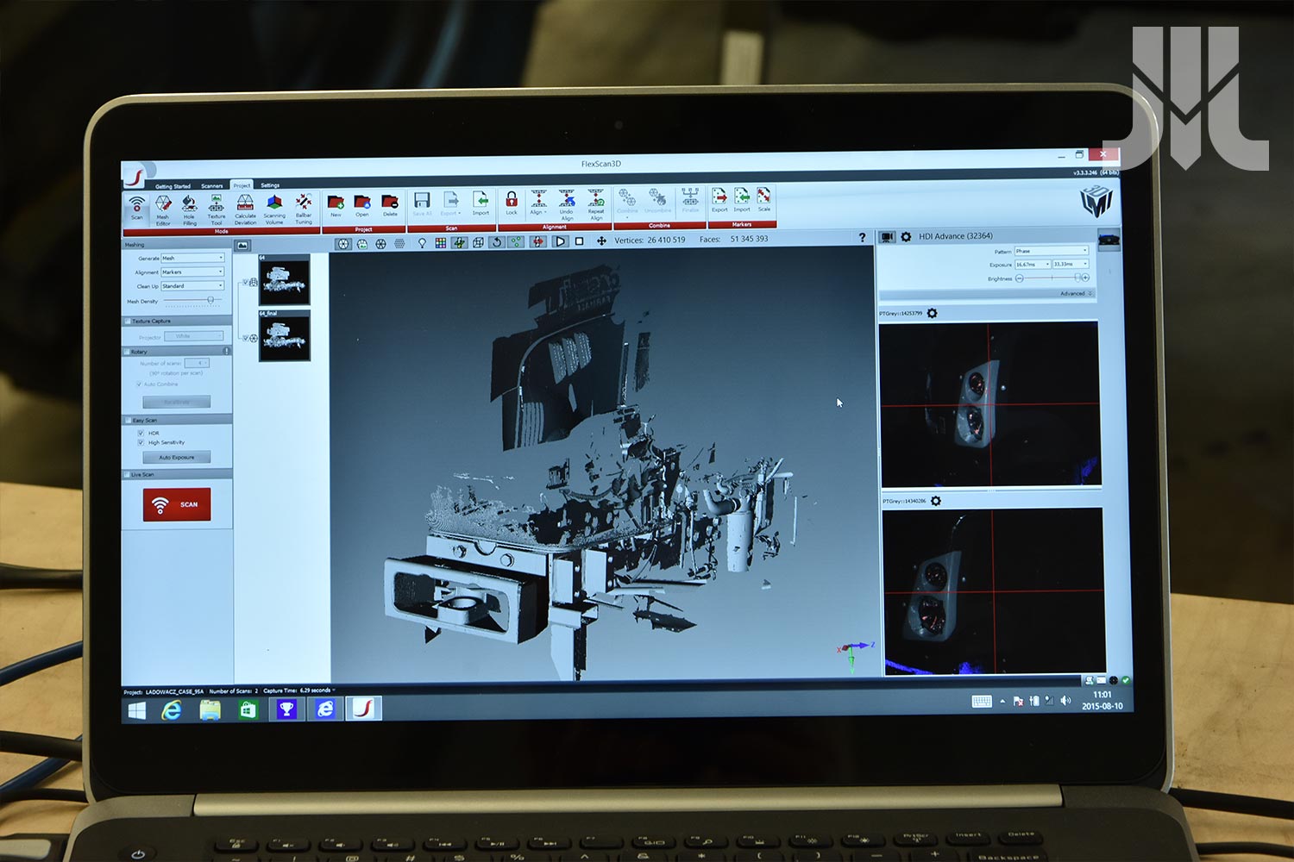
Task: Uncheck the High Sensitivity option
Action: (x=141, y=442)
